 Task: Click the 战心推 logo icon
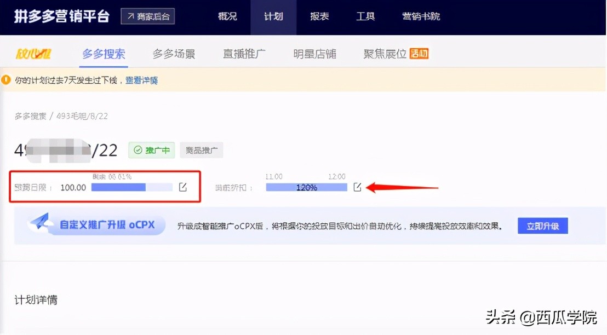pos(34,54)
